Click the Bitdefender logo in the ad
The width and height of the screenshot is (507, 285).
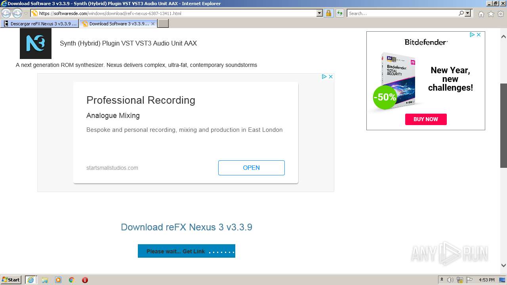coord(426,42)
